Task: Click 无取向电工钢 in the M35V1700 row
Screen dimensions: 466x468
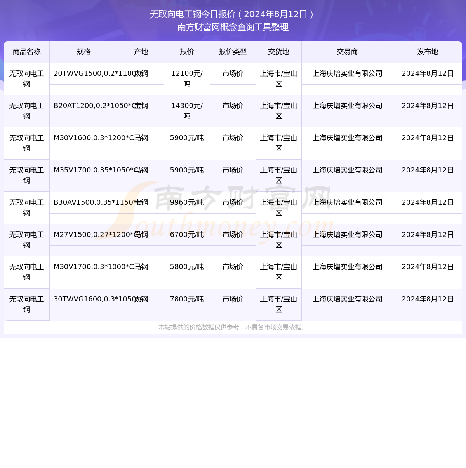Action: pyautogui.click(x=27, y=176)
